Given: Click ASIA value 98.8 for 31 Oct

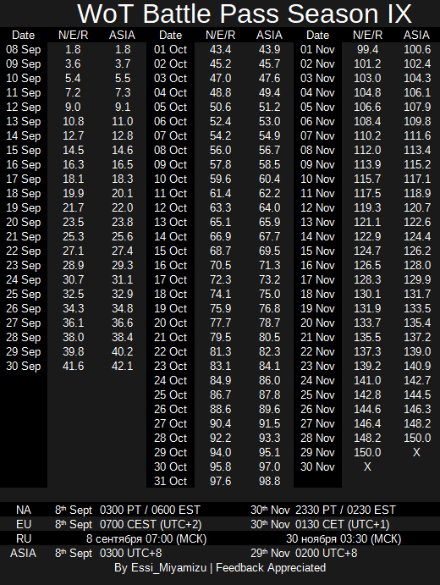Looking at the screenshot, I should [269, 481].
